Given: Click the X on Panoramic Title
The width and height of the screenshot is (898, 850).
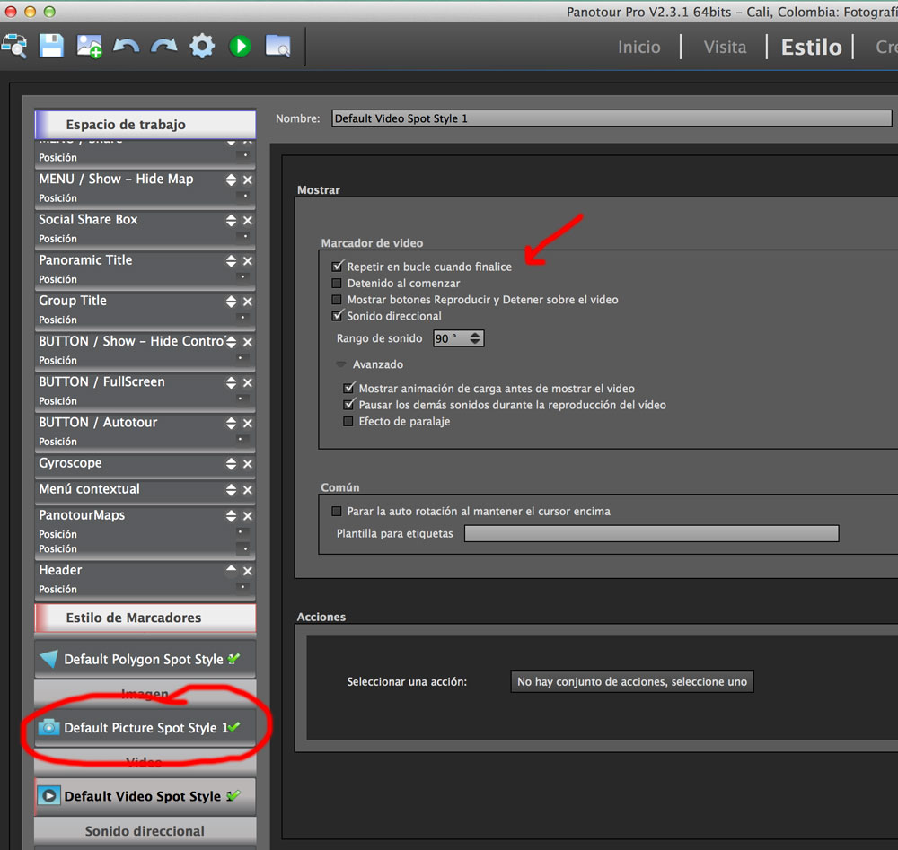Looking at the screenshot, I should click(x=248, y=261).
